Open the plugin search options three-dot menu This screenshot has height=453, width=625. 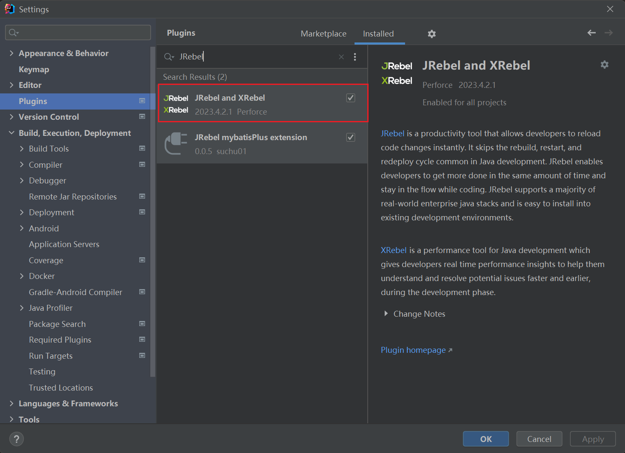pos(355,57)
